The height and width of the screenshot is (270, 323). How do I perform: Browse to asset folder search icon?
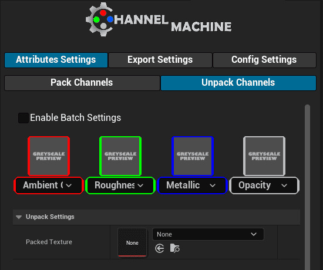click(174, 248)
